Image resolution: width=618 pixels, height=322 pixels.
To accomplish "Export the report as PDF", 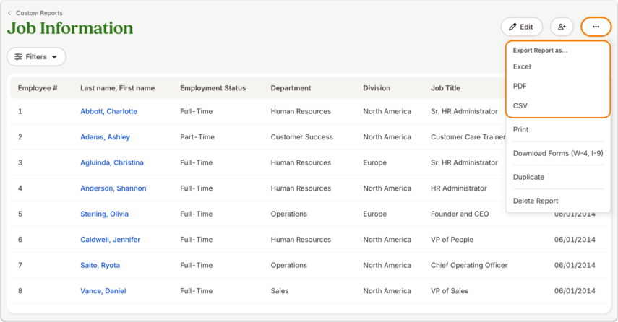I will click(520, 86).
